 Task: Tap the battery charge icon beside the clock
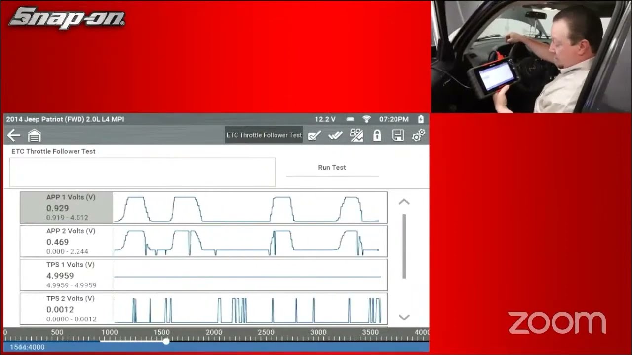pyautogui.click(x=421, y=119)
